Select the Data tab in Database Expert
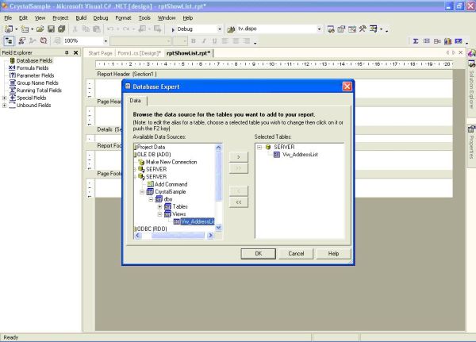This screenshot has width=476, height=342. (136, 101)
